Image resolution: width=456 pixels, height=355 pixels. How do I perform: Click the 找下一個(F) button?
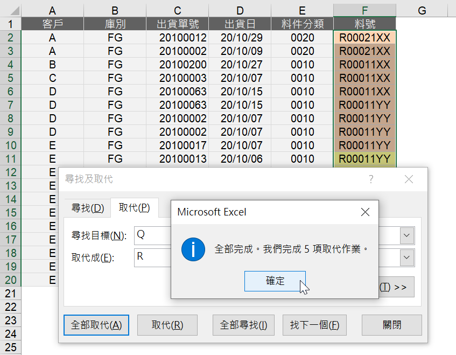pyautogui.click(x=314, y=325)
